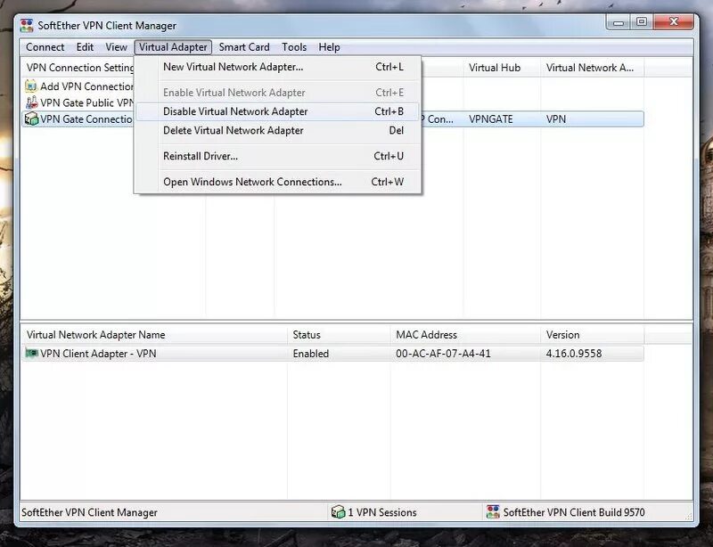This screenshot has height=547, width=713.
Task: Open the Tools menu
Action: click(294, 47)
